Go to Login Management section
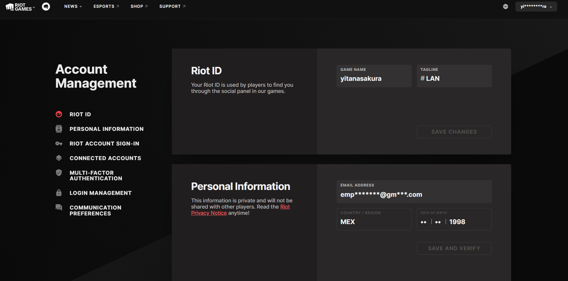Screen dimensions: 568x281 pyautogui.click(x=101, y=193)
